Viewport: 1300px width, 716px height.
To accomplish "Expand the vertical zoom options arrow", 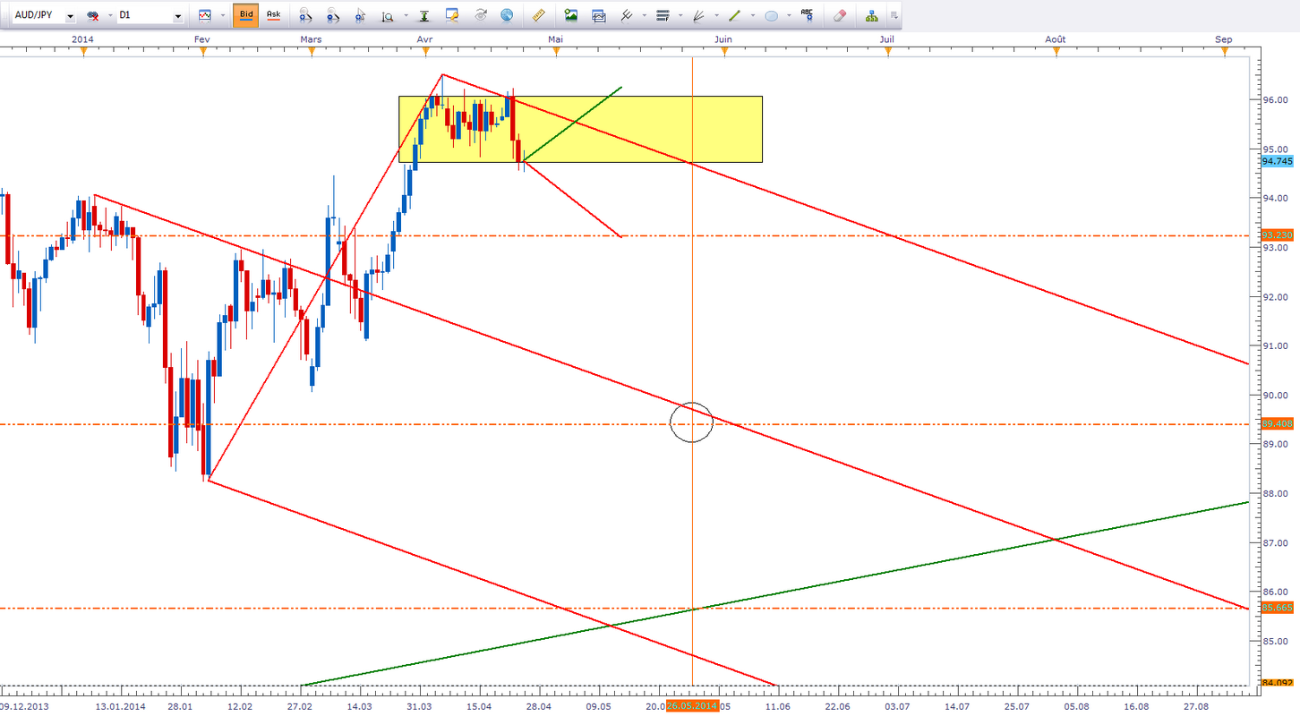I will point(406,15).
